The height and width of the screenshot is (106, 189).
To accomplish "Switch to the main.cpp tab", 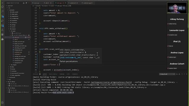I will click(36, 3).
